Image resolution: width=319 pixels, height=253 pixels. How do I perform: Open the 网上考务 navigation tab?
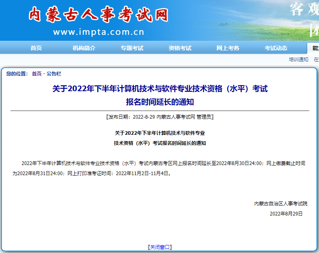(228, 48)
